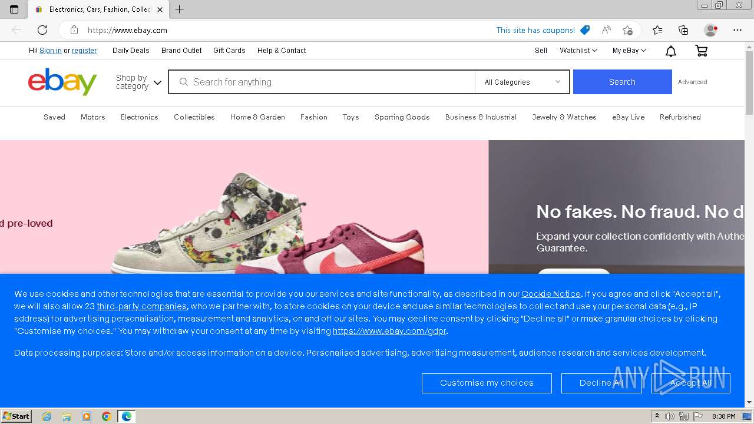Open Action Center flag icon

point(697,416)
